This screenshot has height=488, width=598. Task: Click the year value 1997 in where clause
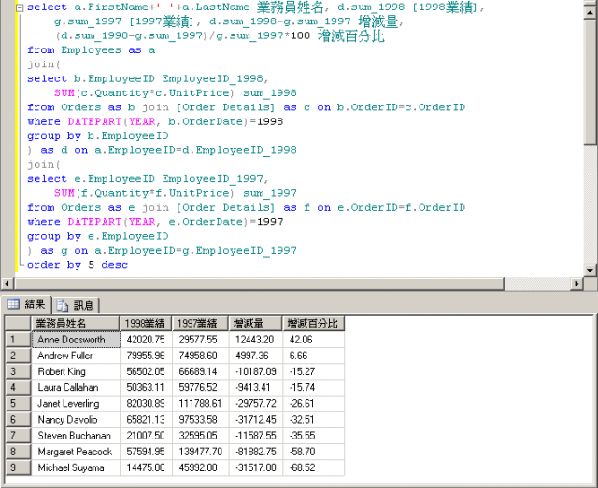point(270,222)
